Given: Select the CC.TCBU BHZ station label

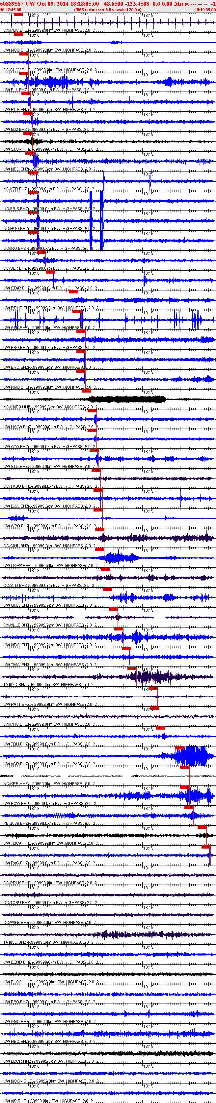Looking at the screenshot, I should (x=50, y=903).
